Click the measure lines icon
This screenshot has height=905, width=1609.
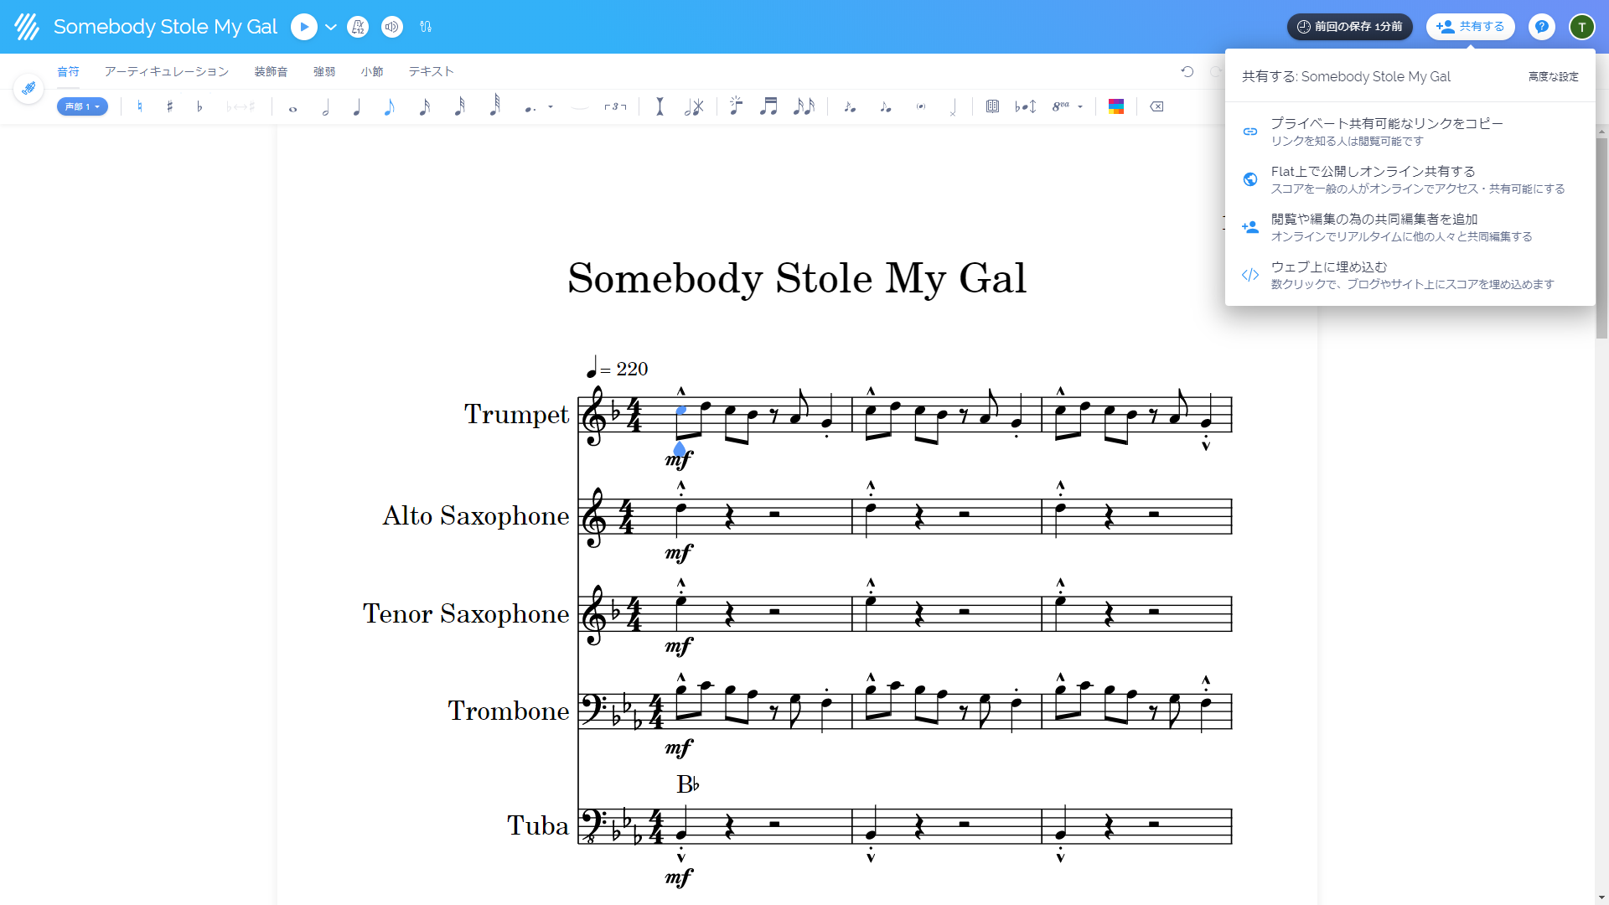tap(992, 106)
